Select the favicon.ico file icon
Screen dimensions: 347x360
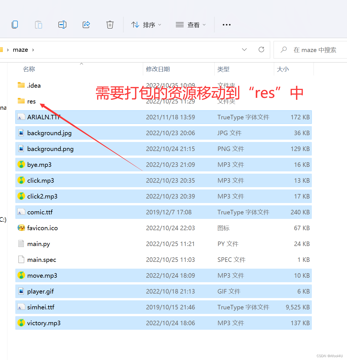[x=21, y=228]
